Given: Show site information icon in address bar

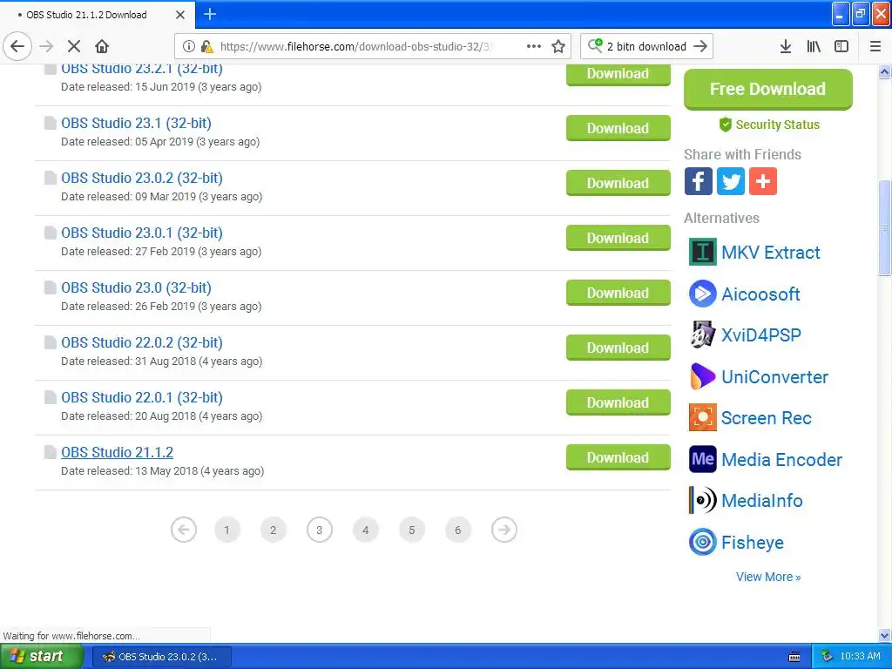Looking at the screenshot, I should [189, 46].
